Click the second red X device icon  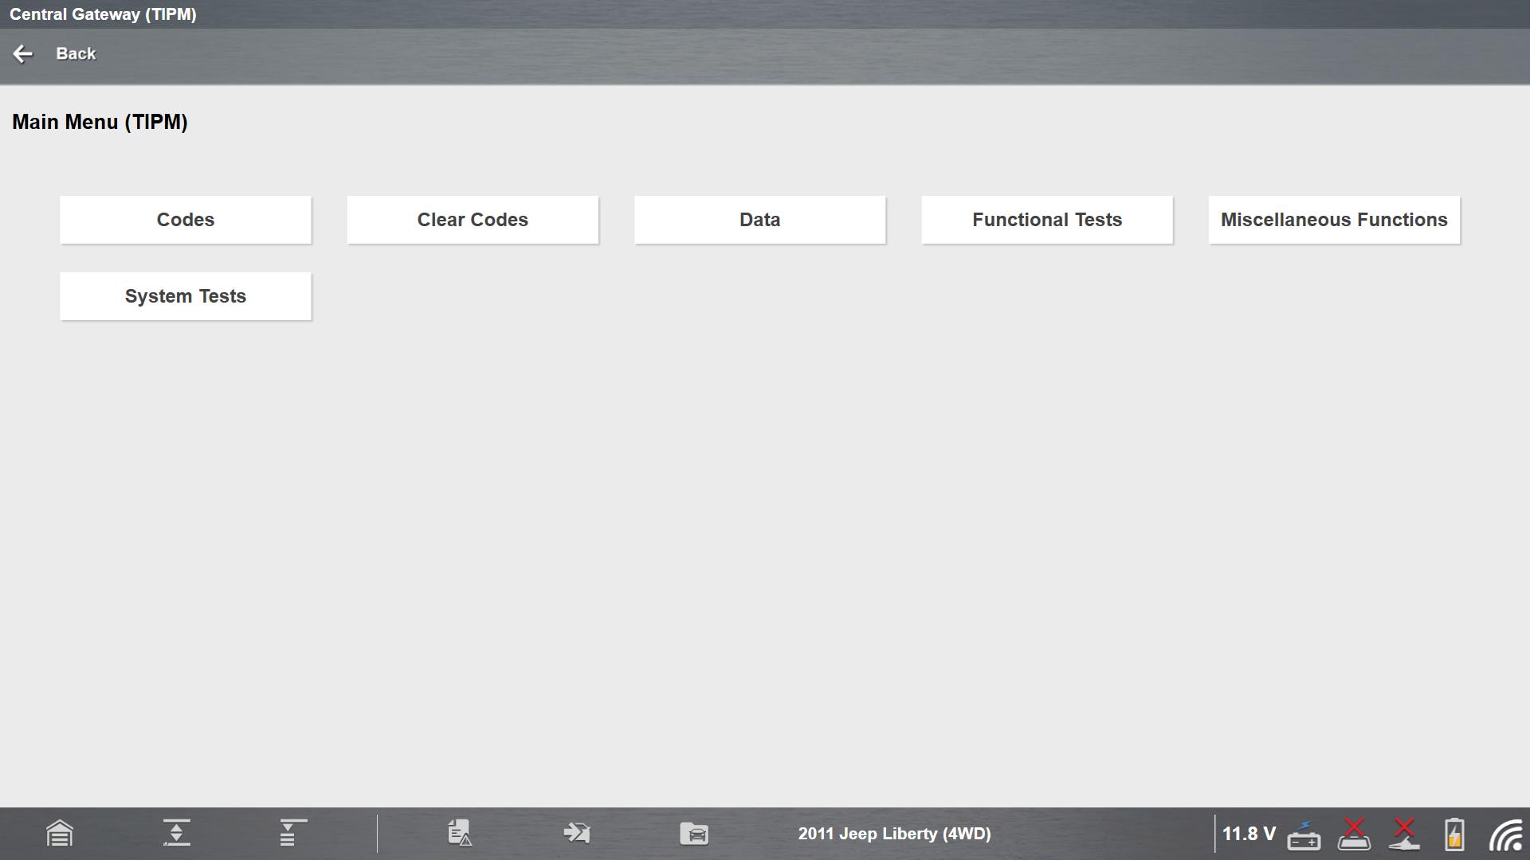coord(1404,834)
